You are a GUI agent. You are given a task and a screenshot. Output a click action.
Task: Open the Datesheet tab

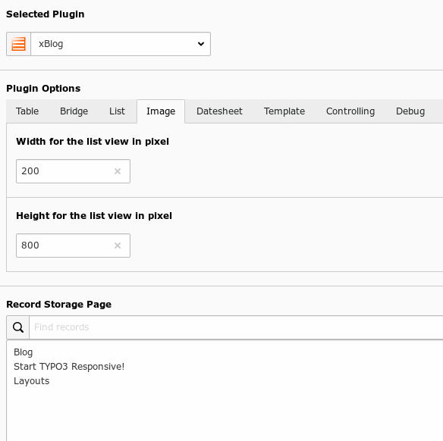tap(219, 111)
